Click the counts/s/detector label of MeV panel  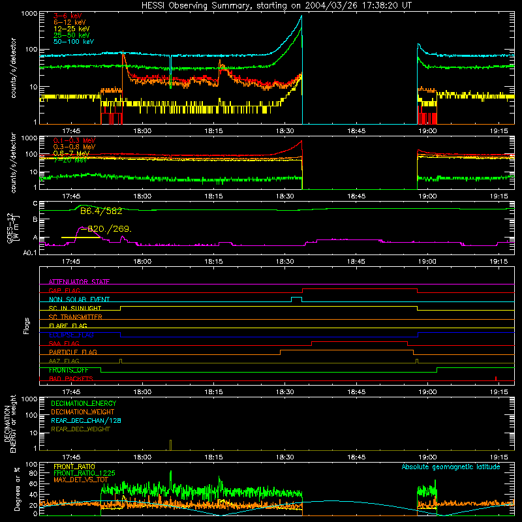click(13, 162)
